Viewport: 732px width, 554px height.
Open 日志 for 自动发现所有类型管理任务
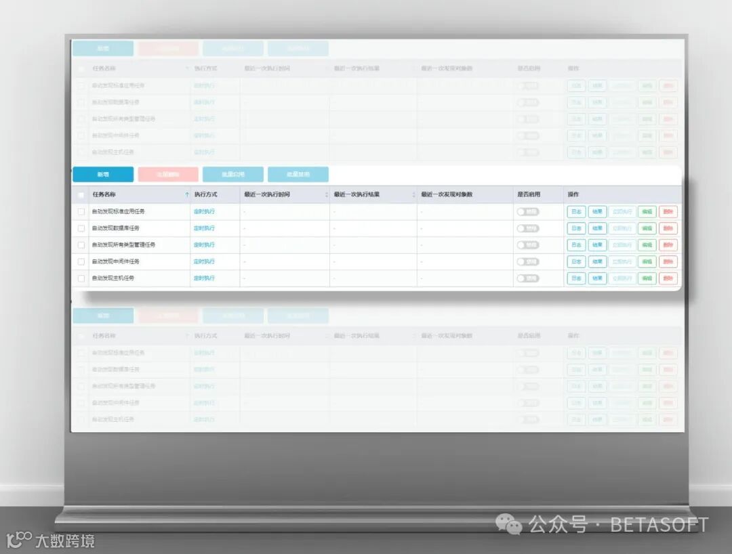(577, 244)
